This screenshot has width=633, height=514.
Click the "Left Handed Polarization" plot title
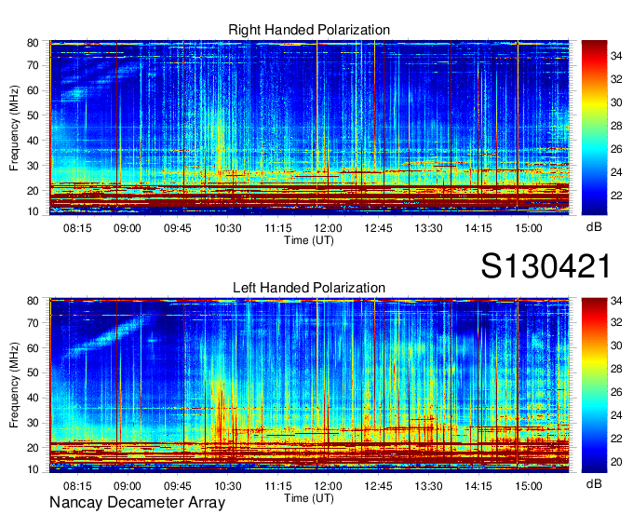[x=309, y=288]
